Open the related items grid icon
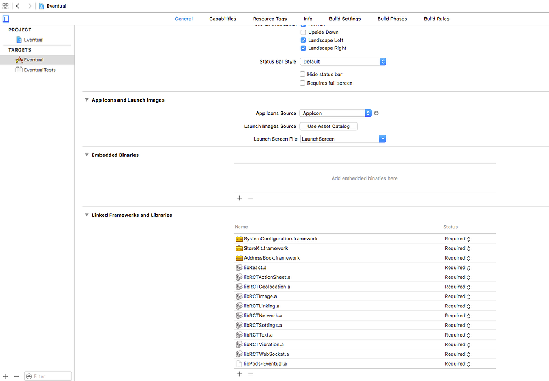The image size is (549, 381). (5, 6)
